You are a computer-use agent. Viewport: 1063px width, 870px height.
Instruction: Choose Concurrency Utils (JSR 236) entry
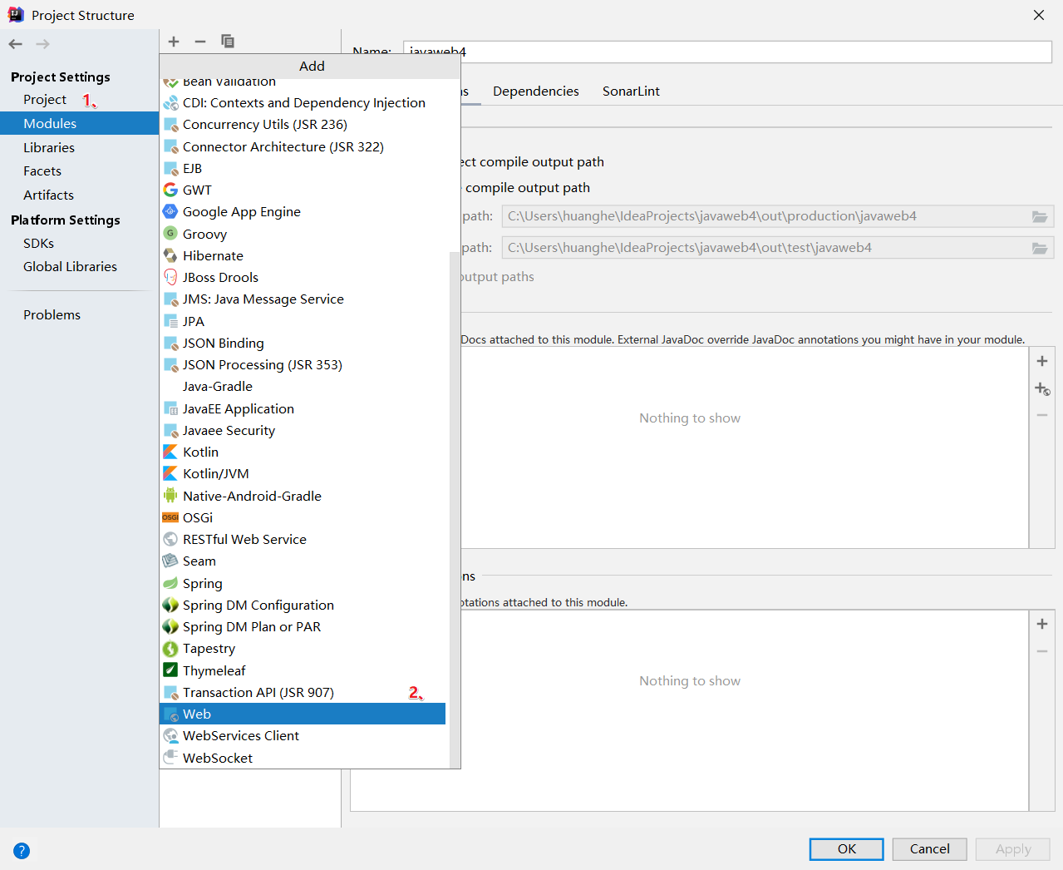(303, 124)
